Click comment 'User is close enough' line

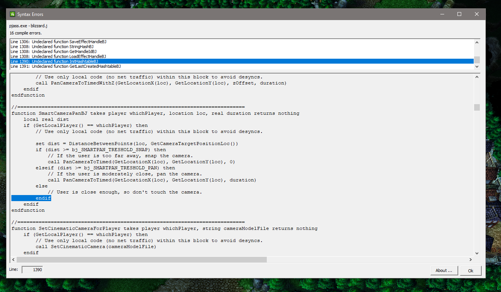click(125, 192)
